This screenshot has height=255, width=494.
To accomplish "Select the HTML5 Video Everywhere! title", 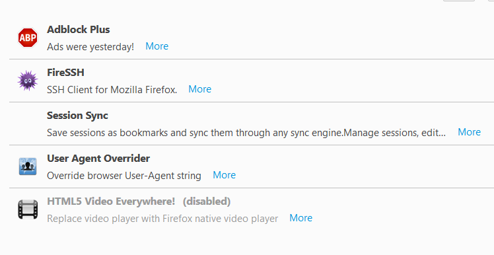I will click(x=111, y=201).
